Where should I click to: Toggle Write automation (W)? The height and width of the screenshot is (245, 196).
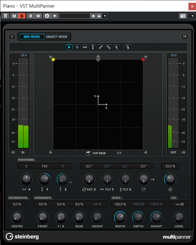pyautogui.click(x=38, y=16)
